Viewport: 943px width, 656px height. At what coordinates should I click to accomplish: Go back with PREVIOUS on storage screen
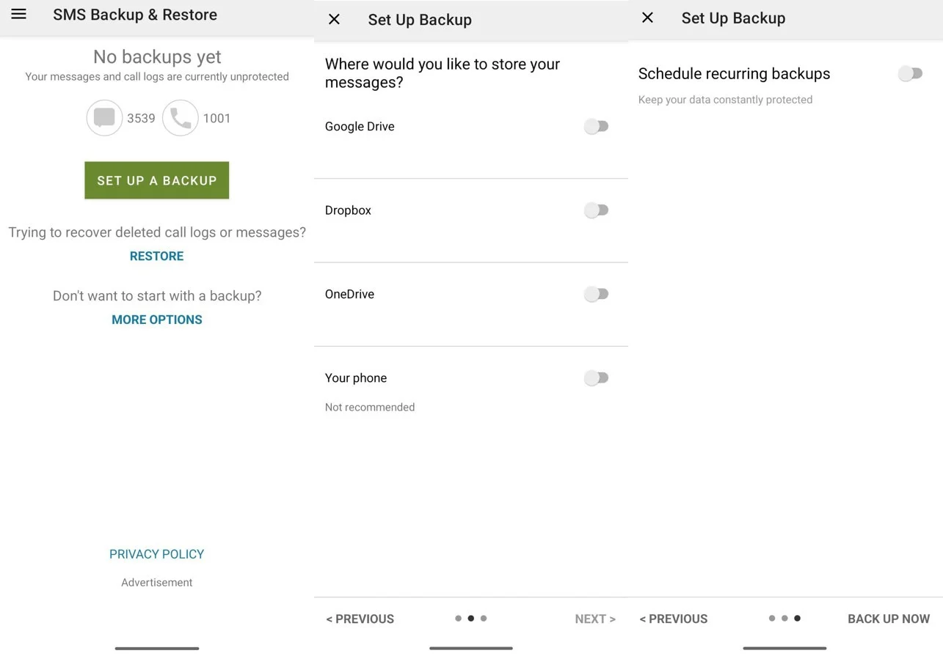pyautogui.click(x=360, y=618)
